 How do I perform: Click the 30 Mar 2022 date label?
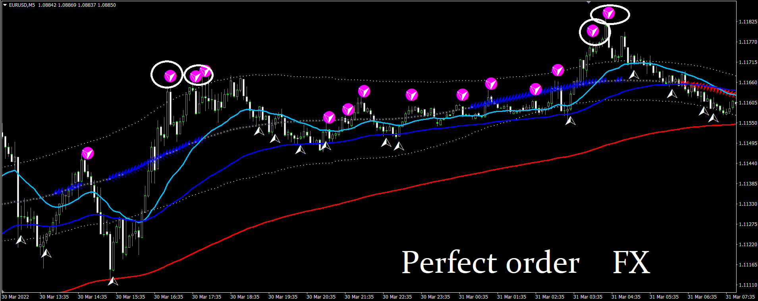pyautogui.click(x=15, y=297)
